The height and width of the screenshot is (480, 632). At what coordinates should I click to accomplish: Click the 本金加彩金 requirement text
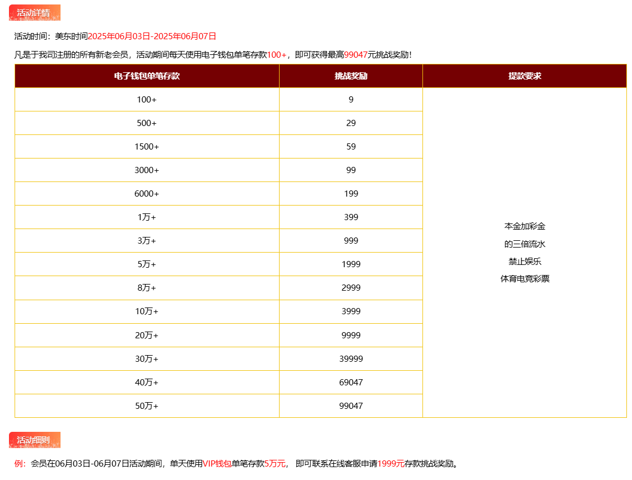point(524,226)
